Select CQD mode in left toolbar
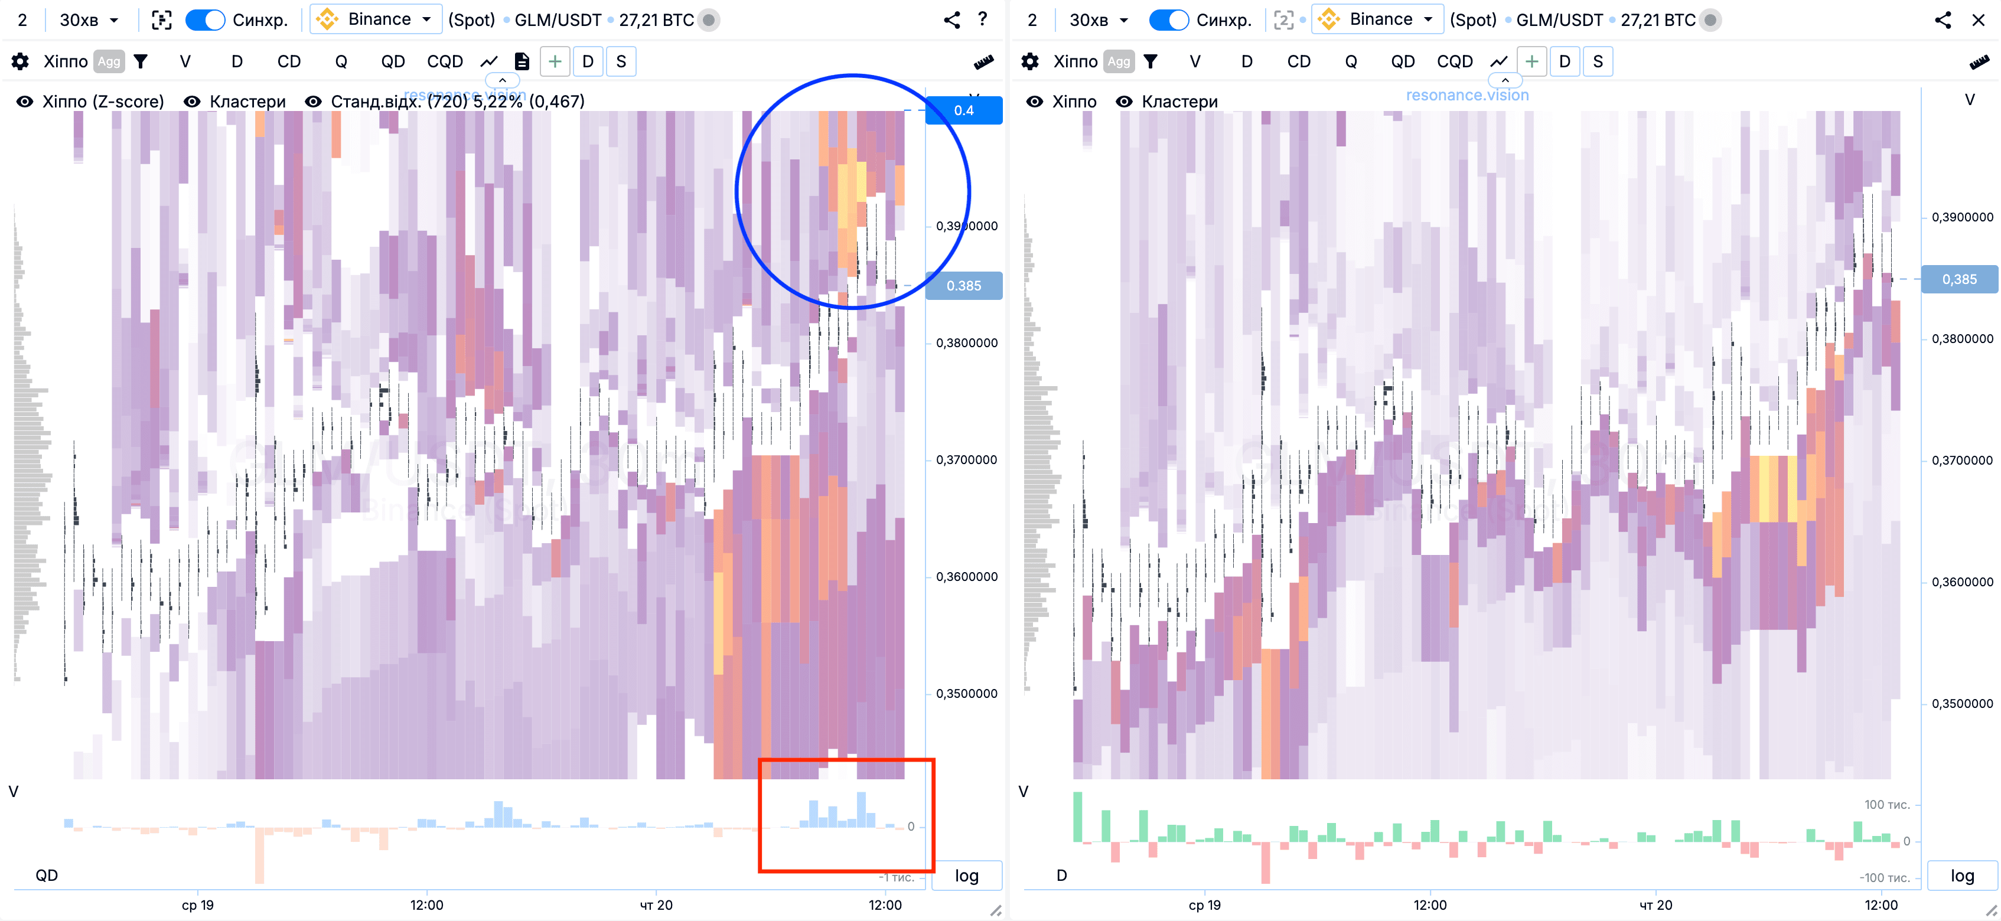The image size is (2001, 921). [x=444, y=61]
